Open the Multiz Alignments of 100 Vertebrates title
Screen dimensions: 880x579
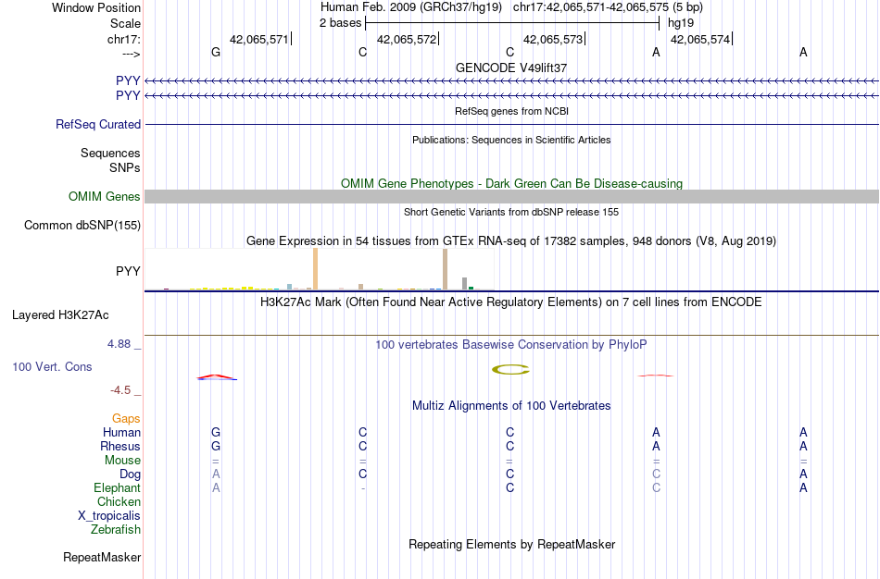tap(511, 406)
